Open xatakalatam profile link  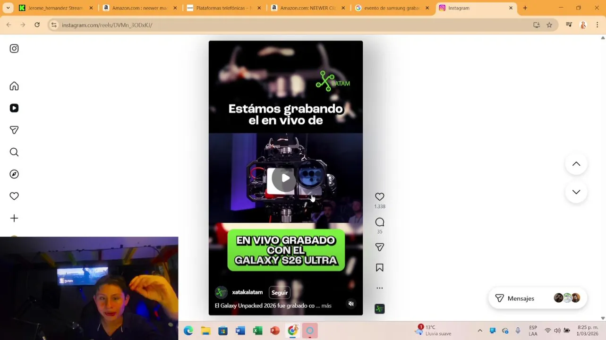(247, 292)
